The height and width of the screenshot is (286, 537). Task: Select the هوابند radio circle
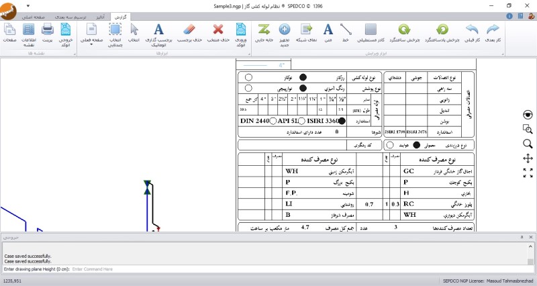(x=390, y=145)
